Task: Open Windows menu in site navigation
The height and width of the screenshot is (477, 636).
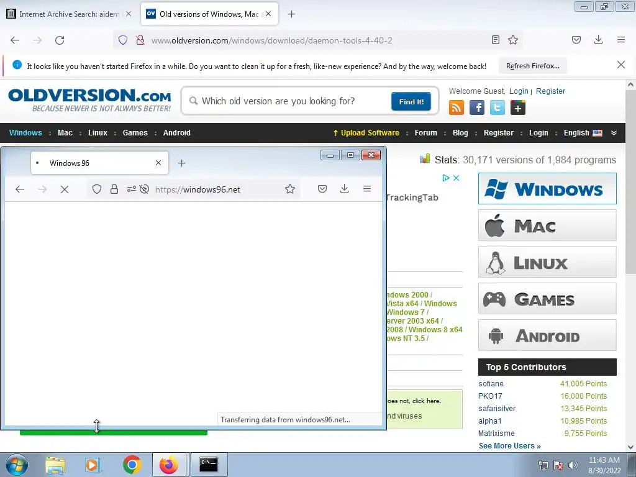Action: pos(25,133)
